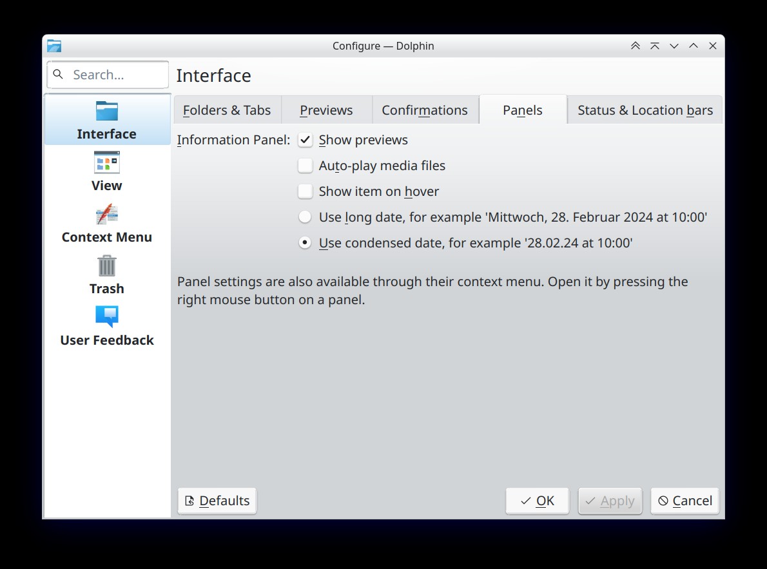Enable Show item on hover

pyautogui.click(x=306, y=191)
